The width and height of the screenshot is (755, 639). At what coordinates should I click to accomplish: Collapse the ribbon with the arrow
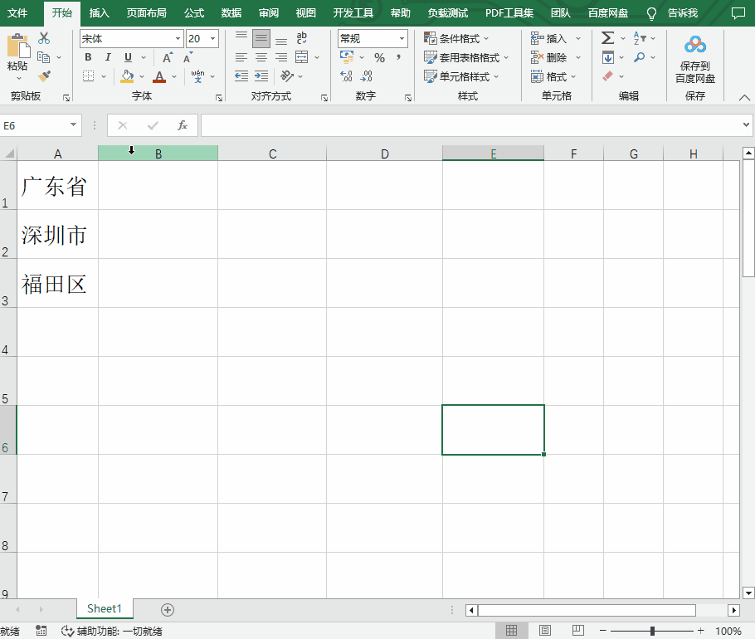[744, 97]
